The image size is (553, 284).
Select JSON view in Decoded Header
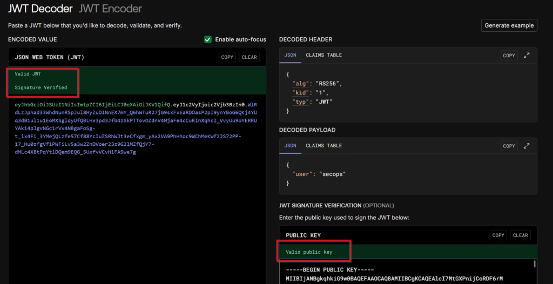tap(290, 55)
